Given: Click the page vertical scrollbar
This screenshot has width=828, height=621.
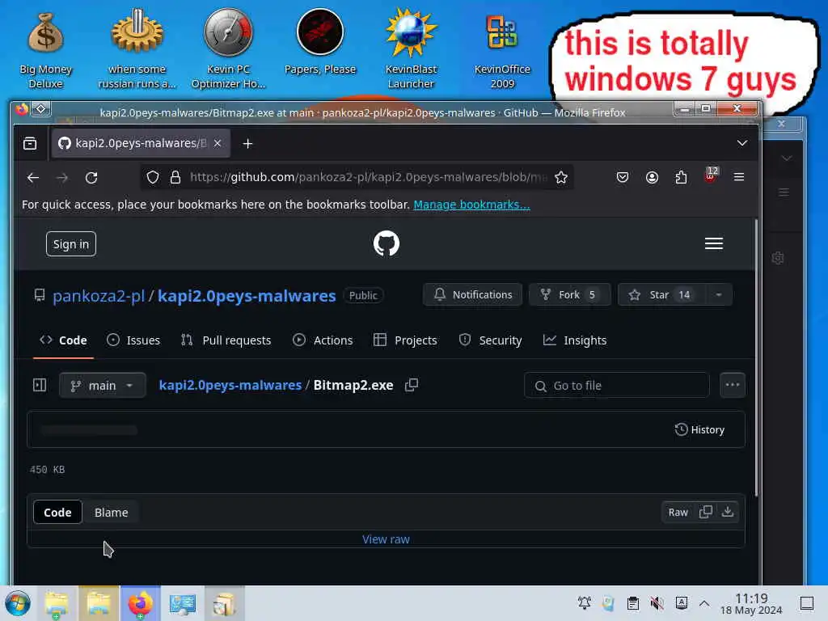Looking at the screenshot, I should click(757, 358).
